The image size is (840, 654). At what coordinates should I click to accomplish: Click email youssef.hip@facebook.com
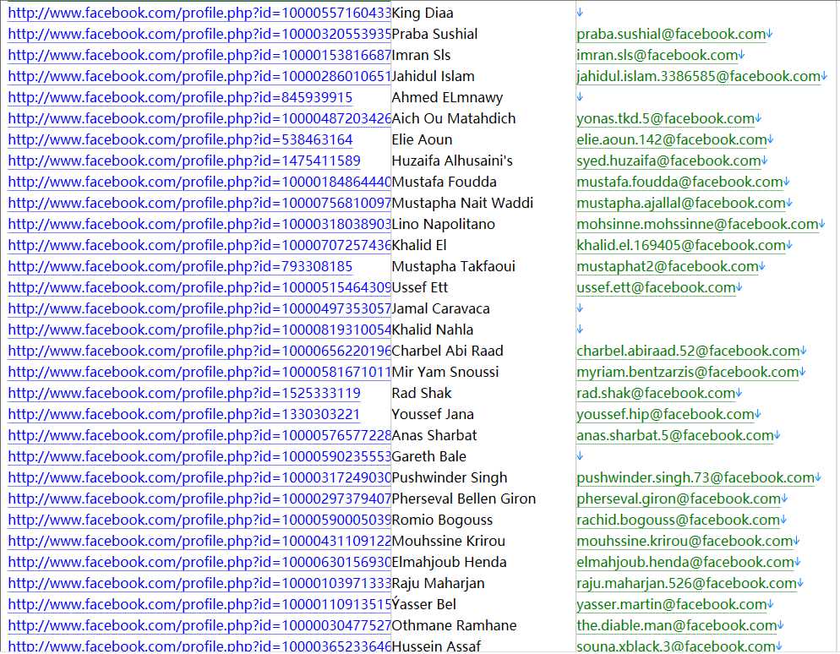665,414
